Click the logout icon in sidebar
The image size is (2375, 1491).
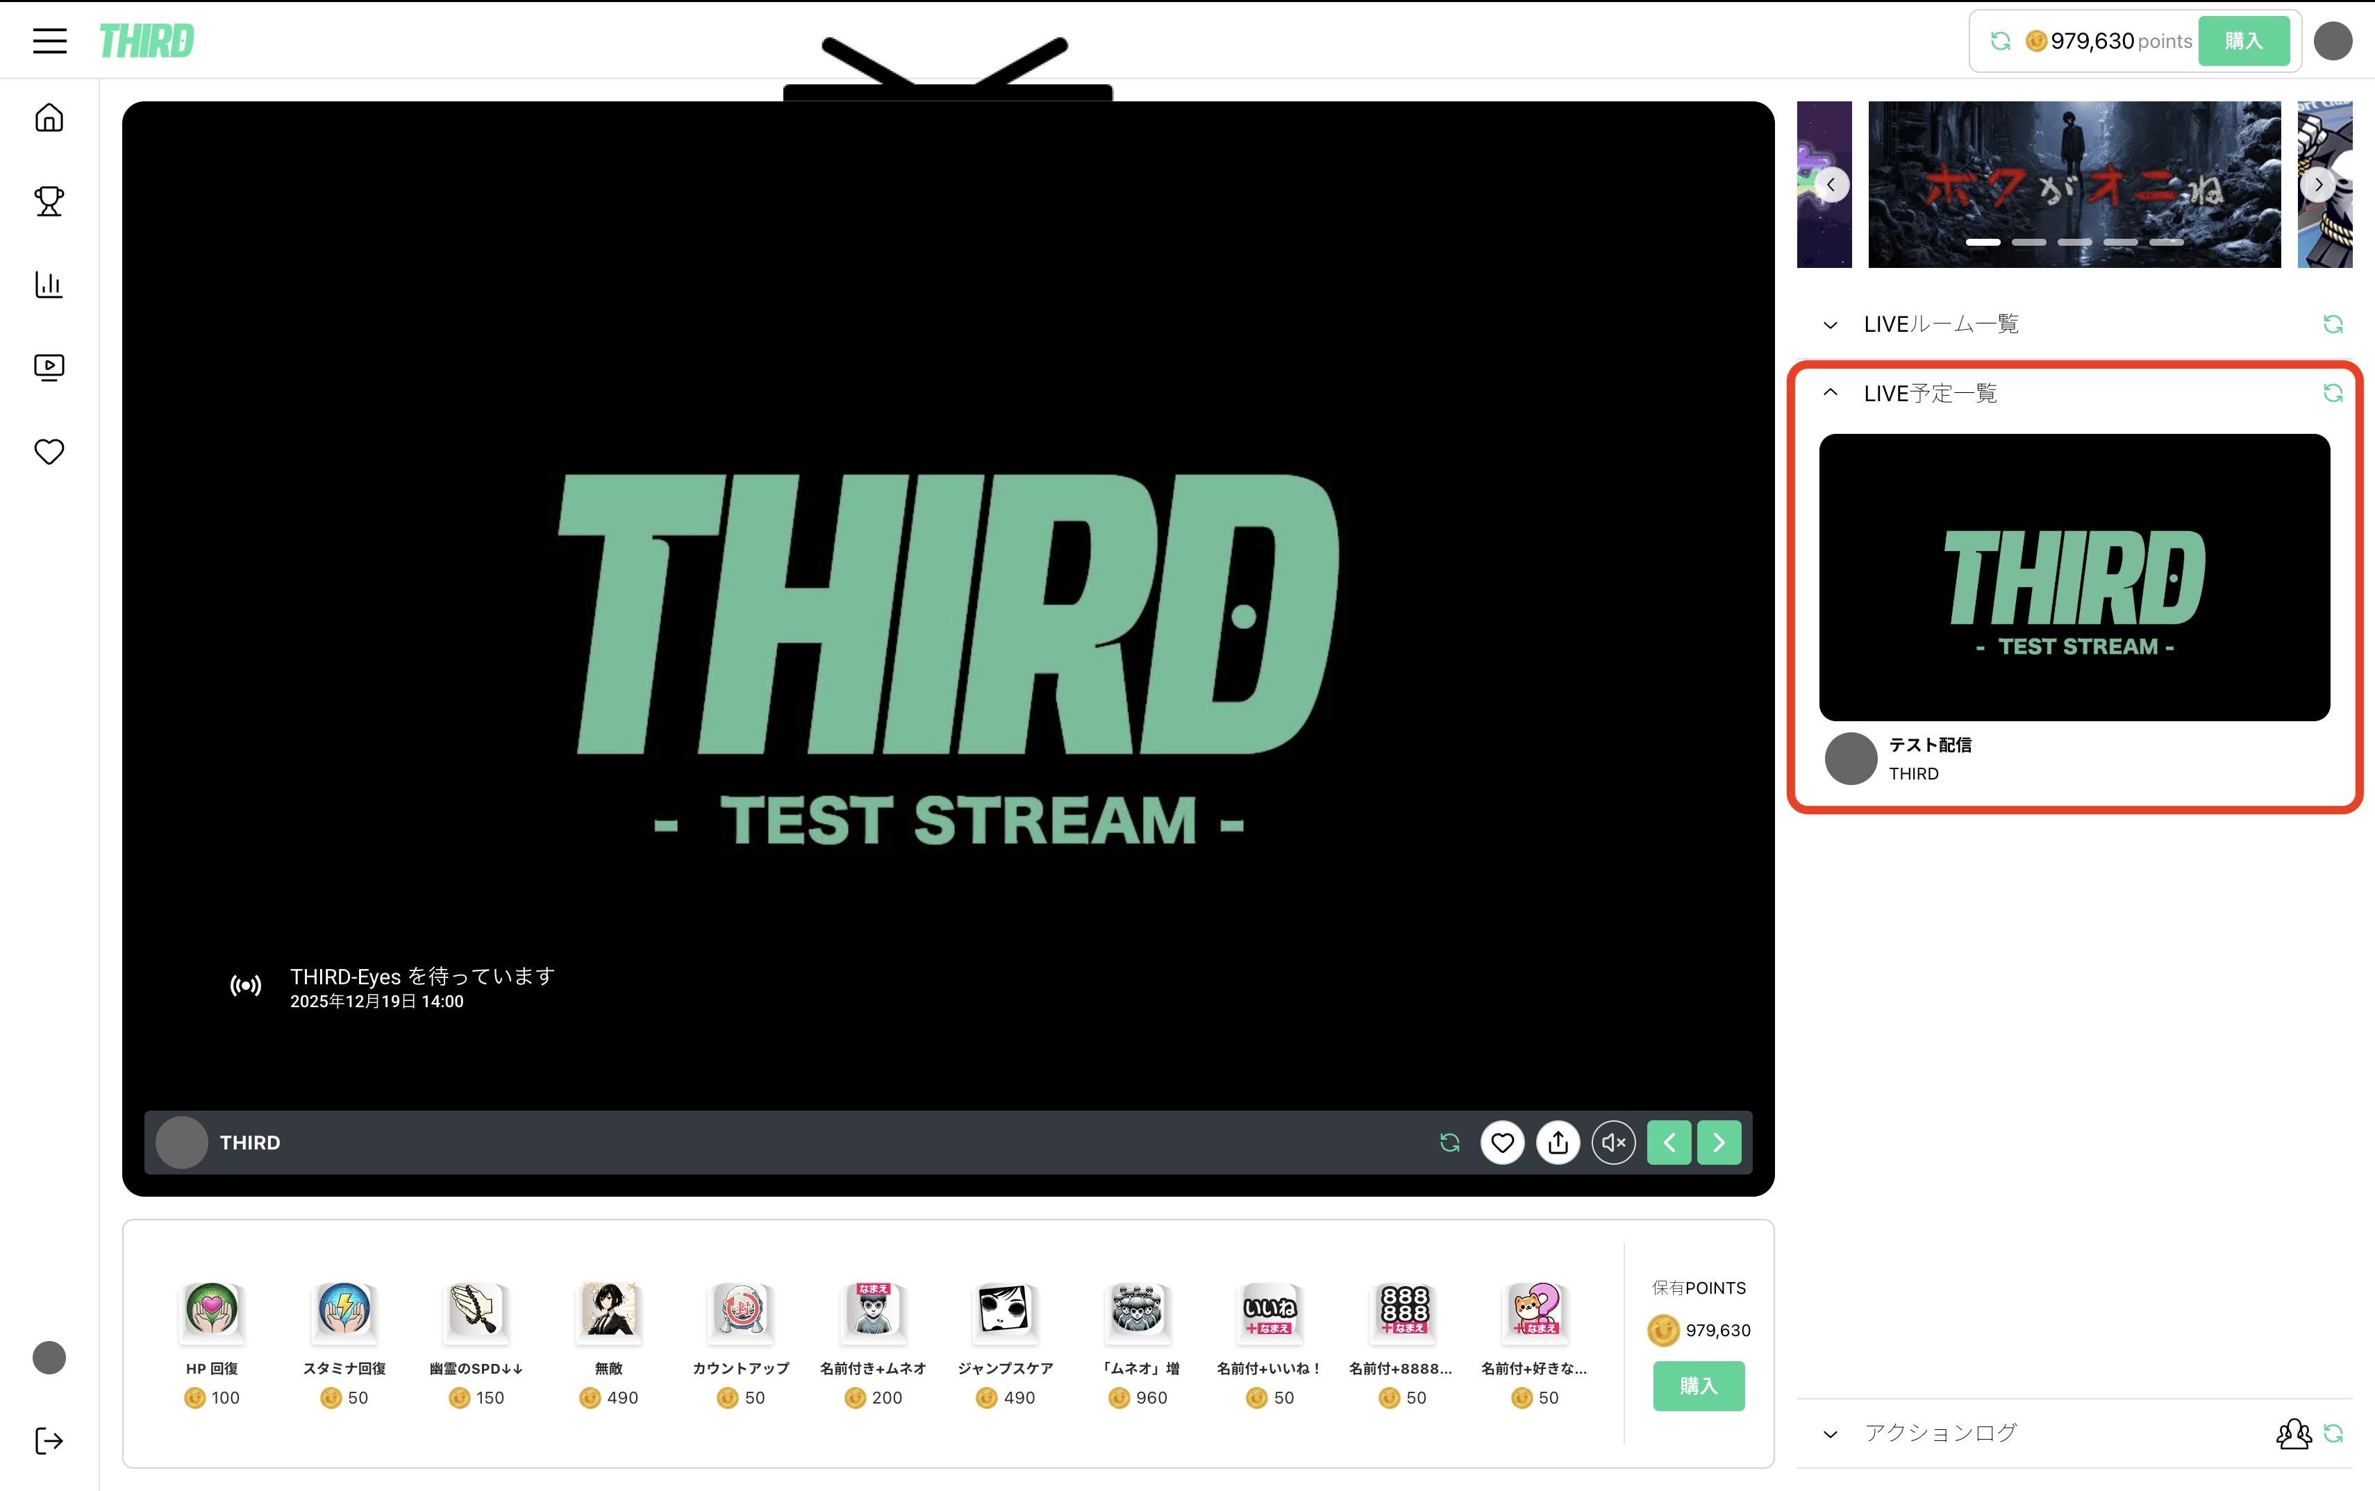coord(49,1441)
